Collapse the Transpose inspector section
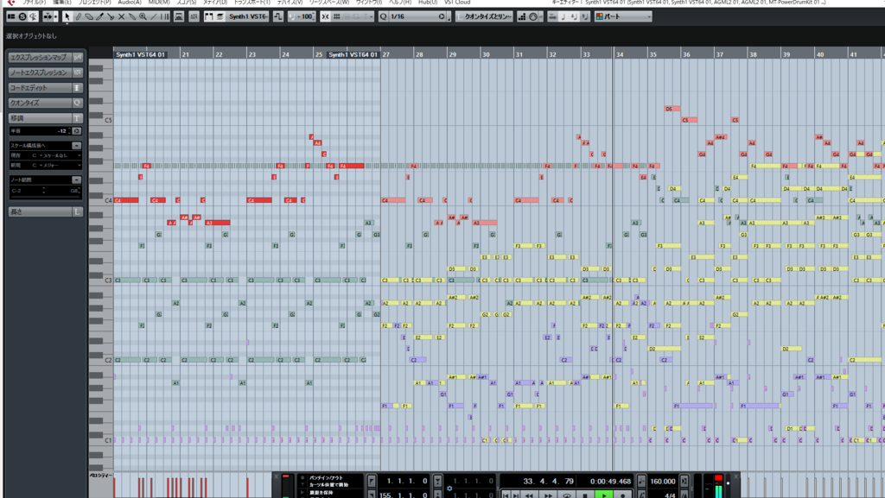 coord(45,117)
